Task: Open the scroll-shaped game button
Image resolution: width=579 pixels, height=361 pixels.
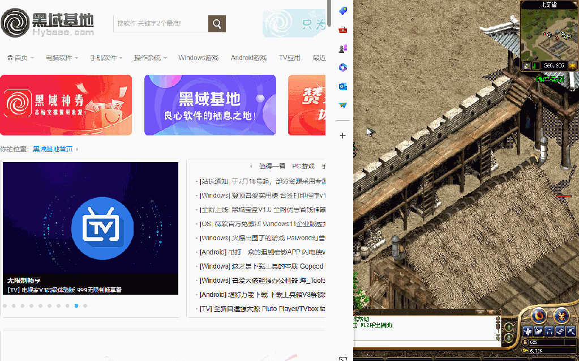Action: click(x=560, y=330)
